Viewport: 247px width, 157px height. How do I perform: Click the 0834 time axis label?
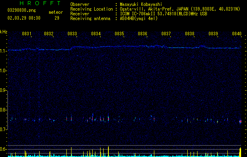tap(96, 33)
